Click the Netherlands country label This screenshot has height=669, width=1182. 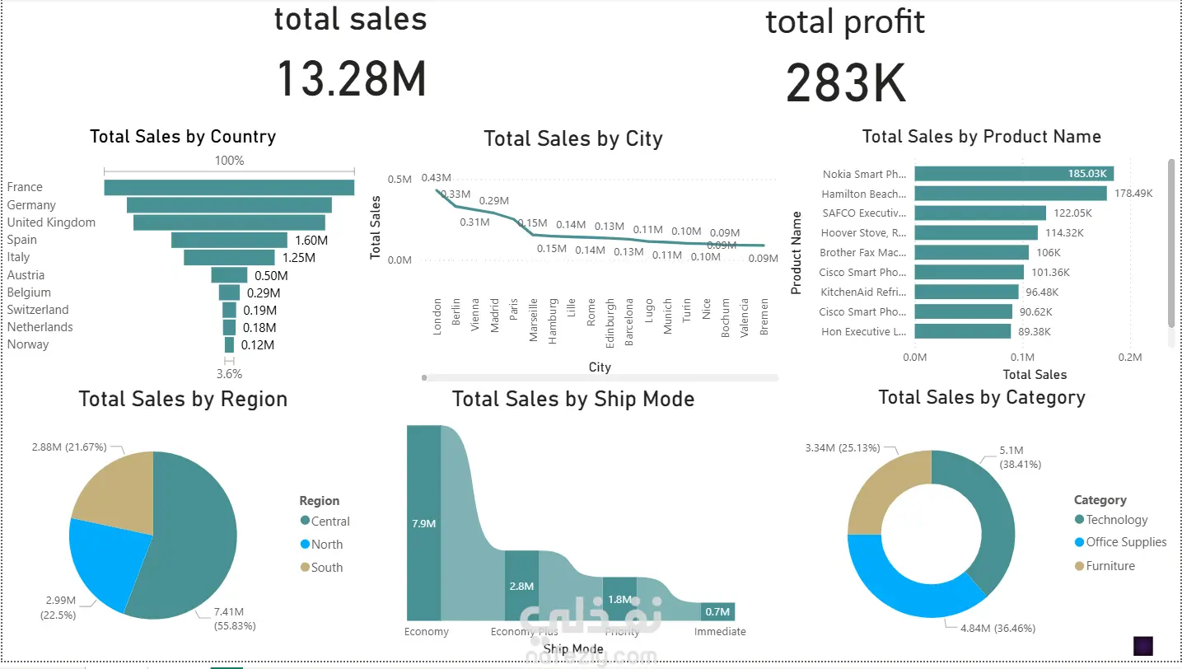click(x=40, y=327)
